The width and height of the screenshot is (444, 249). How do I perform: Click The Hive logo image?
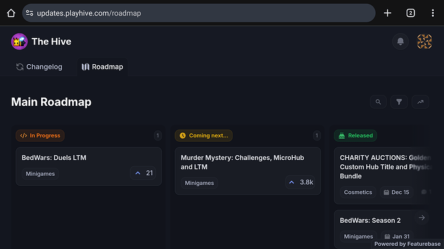[19, 42]
